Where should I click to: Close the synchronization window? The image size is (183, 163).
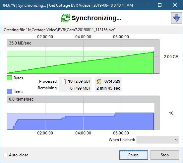[175, 5]
